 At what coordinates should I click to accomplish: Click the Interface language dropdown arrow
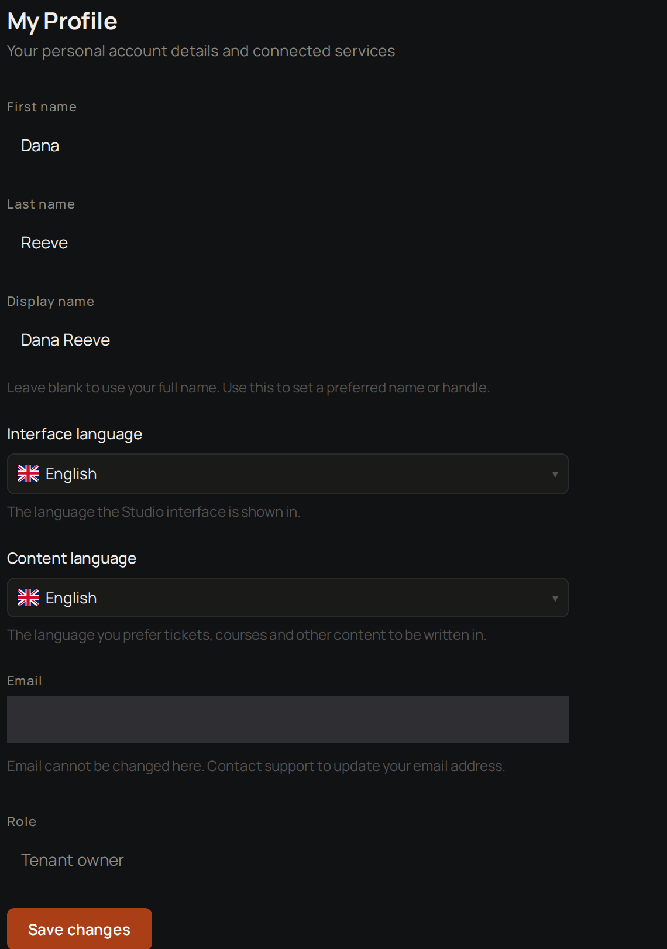555,474
